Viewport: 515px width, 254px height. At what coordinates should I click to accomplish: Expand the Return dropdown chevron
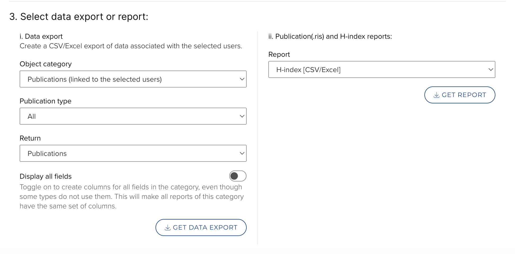pyautogui.click(x=242, y=153)
